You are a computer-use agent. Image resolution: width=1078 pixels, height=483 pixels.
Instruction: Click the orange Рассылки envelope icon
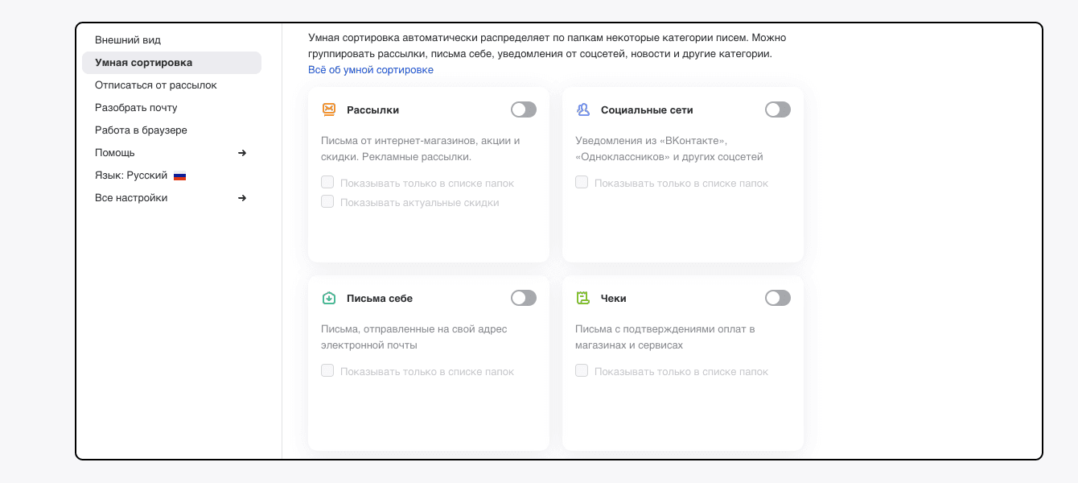tap(328, 109)
